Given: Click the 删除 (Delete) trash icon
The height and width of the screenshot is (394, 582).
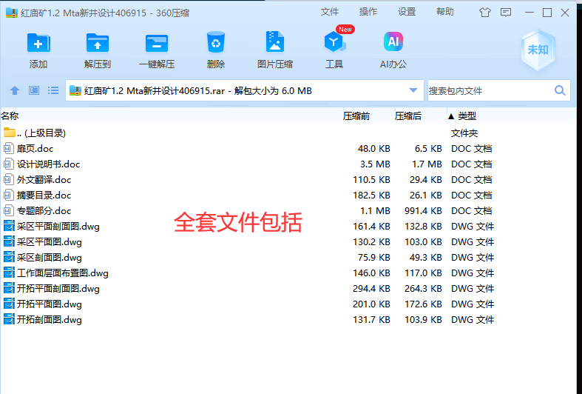Looking at the screenshot, I should (216, 42).
